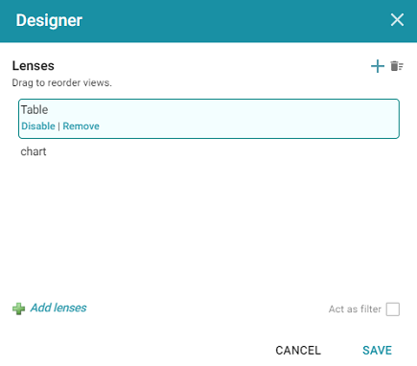Click the Designer title in the header

coord(49,20)
